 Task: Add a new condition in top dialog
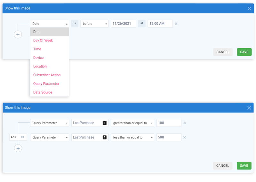pos(18,34)
